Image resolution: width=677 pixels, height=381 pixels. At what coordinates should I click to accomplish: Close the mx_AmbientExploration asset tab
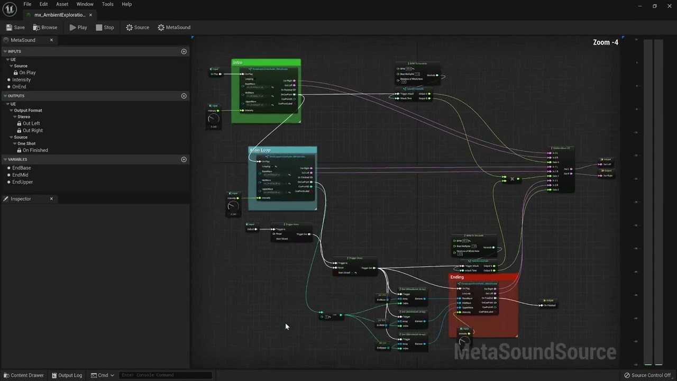pyautogui.click(x=90, y=15)
